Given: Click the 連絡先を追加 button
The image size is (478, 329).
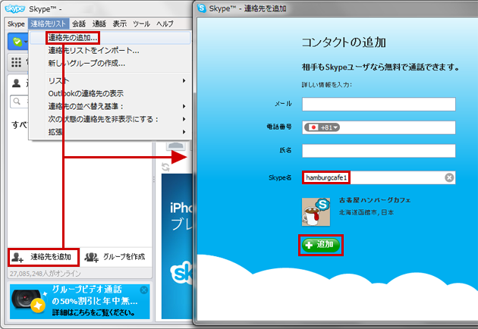Looking at the screenshot, I should pos(43,257).
